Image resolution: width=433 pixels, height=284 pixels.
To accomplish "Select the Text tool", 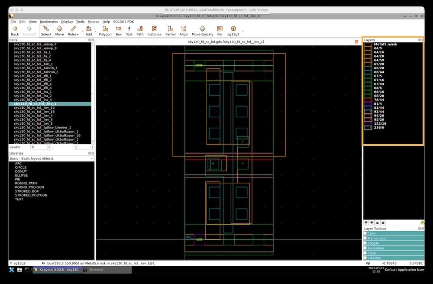I will [x=129, y=30].
